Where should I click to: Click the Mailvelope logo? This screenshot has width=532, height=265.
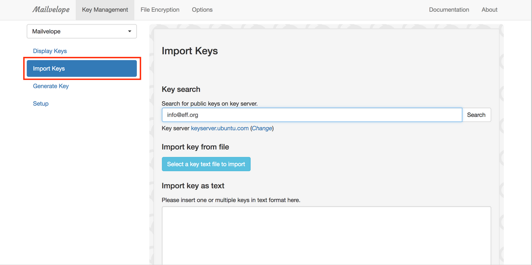(51, 9)
